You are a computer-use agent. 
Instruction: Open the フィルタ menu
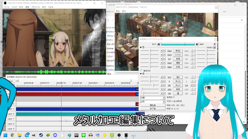(x=14, y=7)
